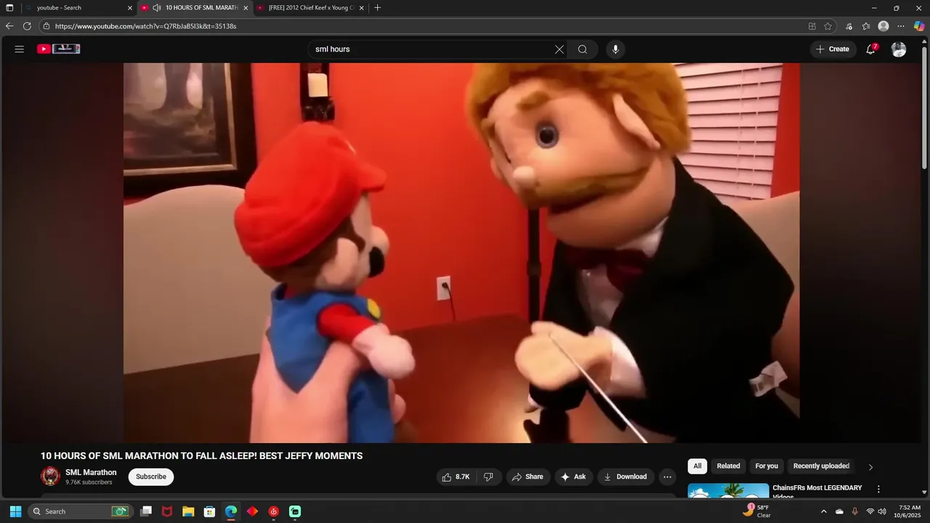Open the browser profile icon

pos(883,26)
